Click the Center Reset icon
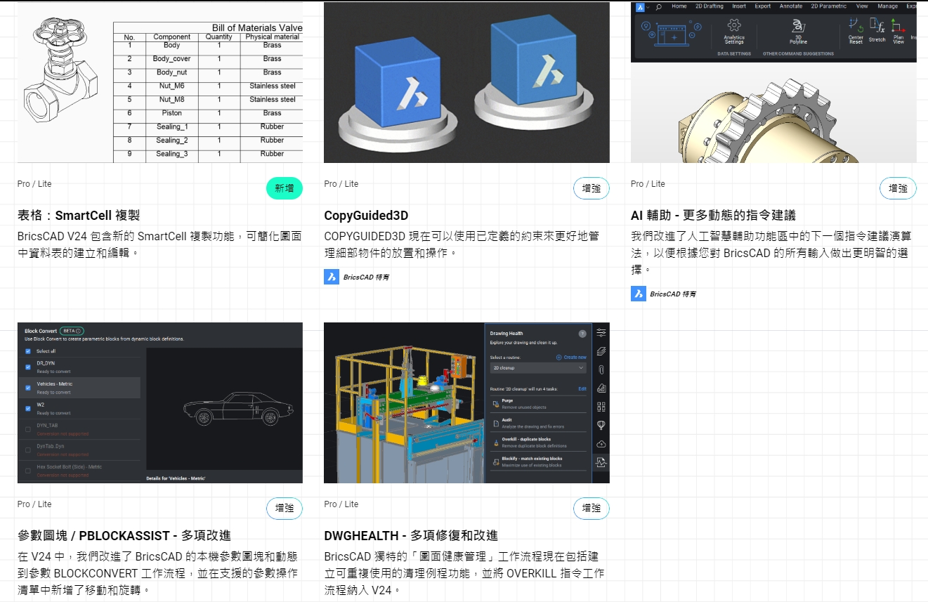Viewport: 928px width, 602px height. coord(855,25)
